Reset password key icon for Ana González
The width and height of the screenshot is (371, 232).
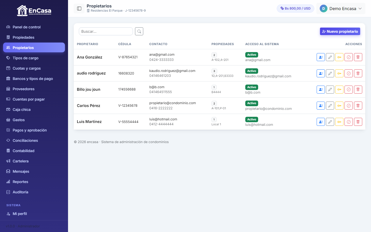coord(339,57)
